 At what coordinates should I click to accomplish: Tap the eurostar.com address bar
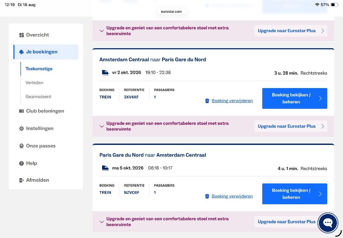pos(171,12)
